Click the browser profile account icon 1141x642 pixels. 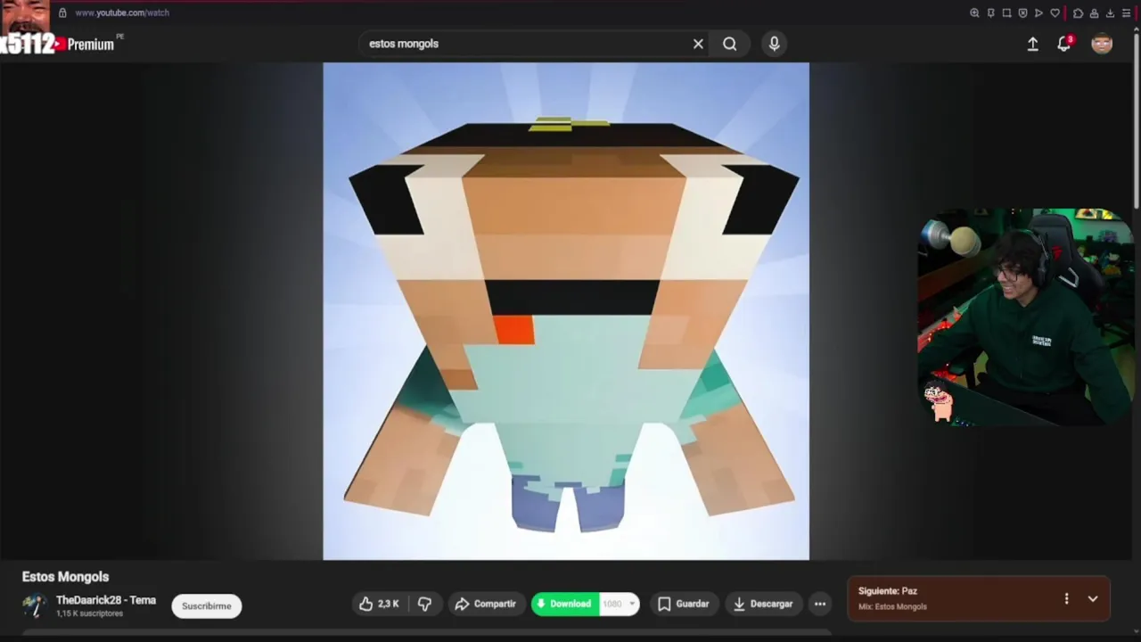click(1094, 13)
